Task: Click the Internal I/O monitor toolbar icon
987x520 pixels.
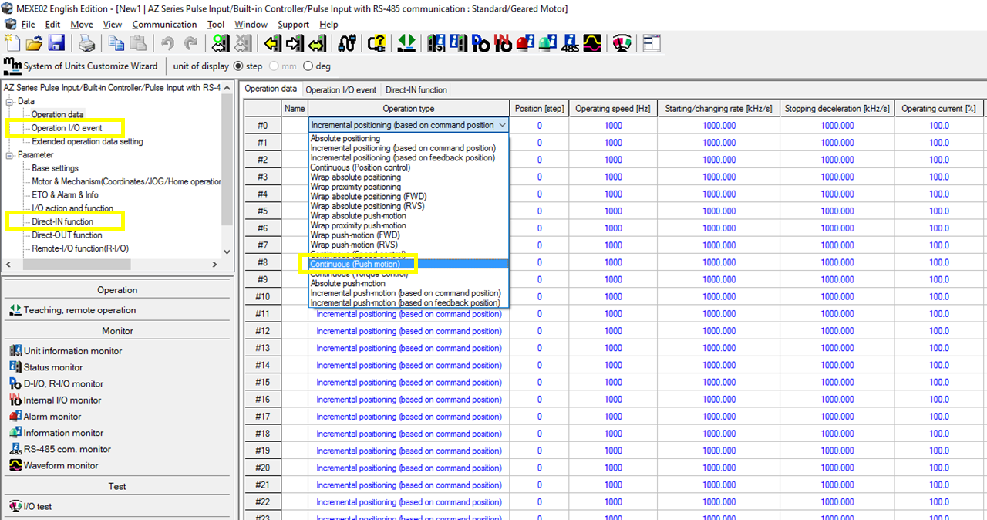Action: point(503,43)
